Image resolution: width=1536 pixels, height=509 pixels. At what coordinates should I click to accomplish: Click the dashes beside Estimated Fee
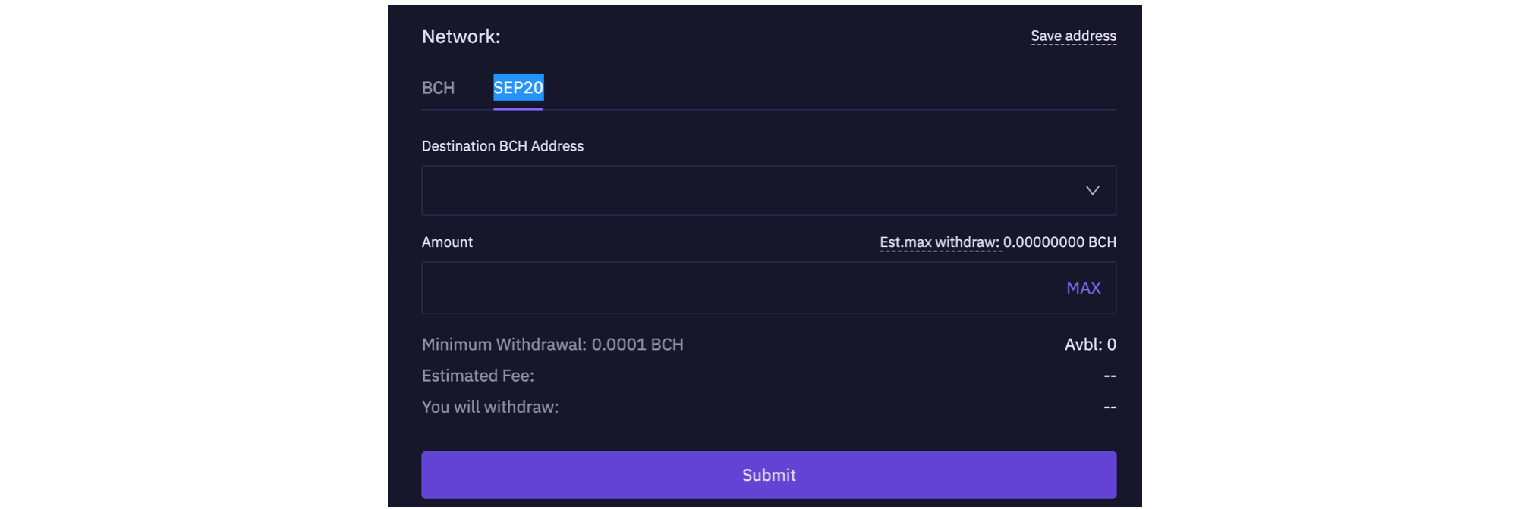click(1110, 376)
